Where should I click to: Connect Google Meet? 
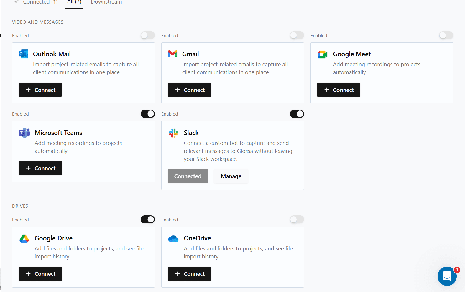pyautogui.click(x=339, y=90)
